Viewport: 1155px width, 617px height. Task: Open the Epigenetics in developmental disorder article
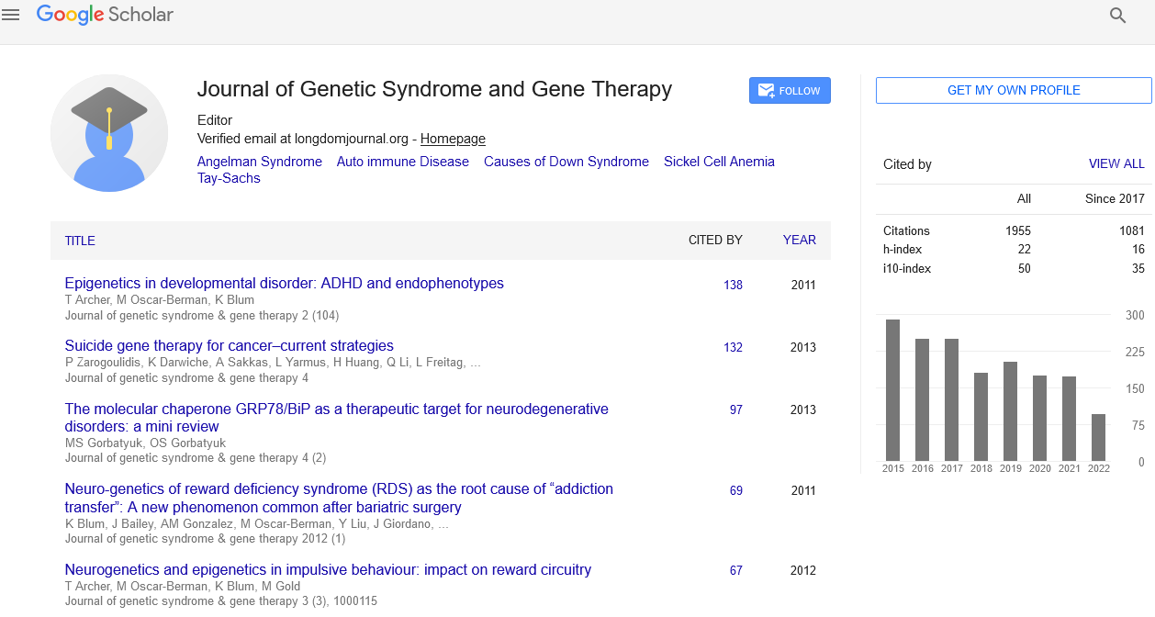[284, 284]
